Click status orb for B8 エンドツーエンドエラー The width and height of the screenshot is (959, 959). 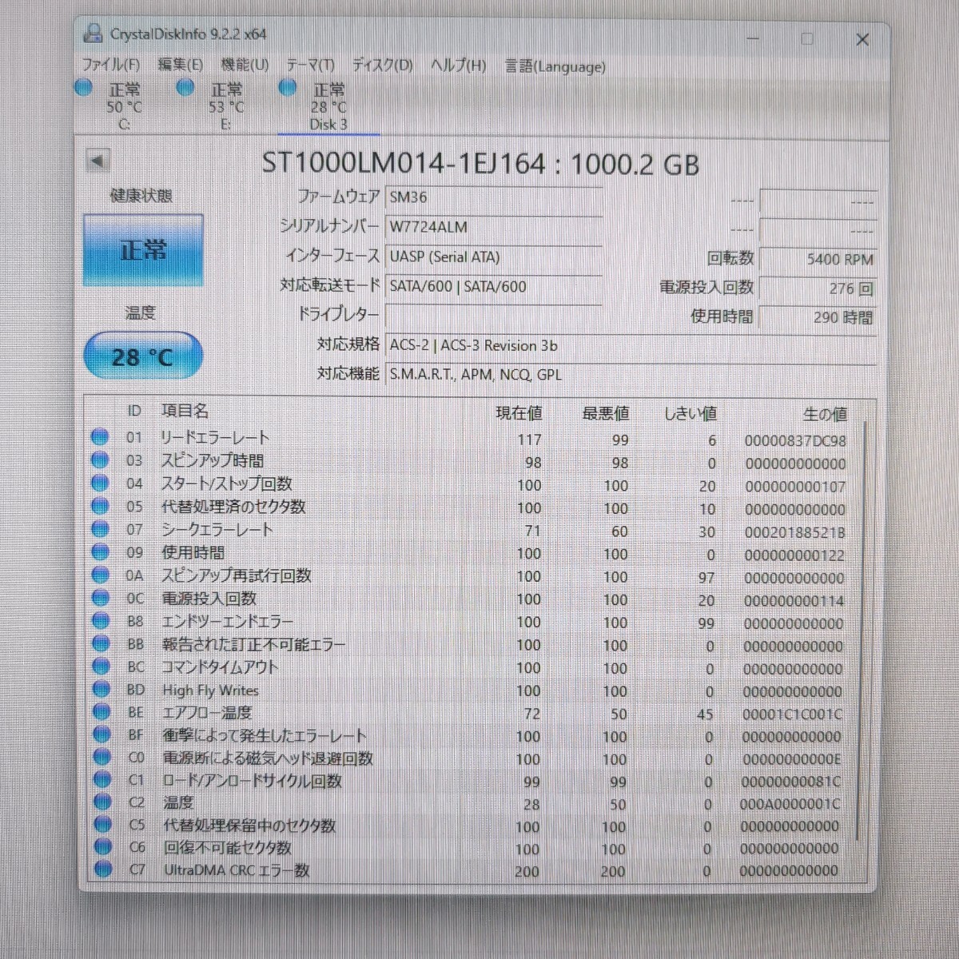(101, 620)
